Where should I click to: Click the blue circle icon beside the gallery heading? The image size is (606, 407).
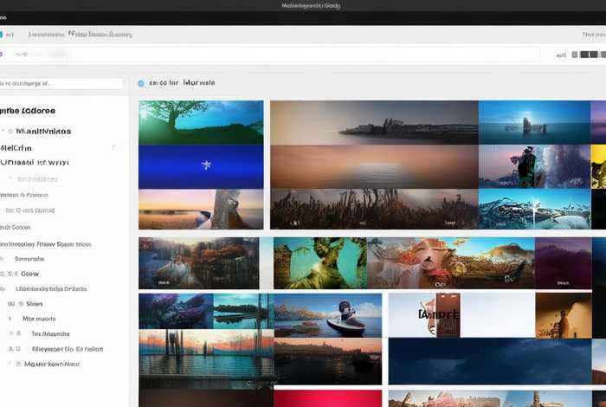[x=141, y=84]
